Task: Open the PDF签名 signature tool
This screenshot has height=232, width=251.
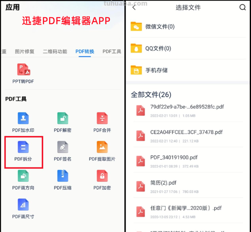Action: pyautogui.click(x=62, y=151)
